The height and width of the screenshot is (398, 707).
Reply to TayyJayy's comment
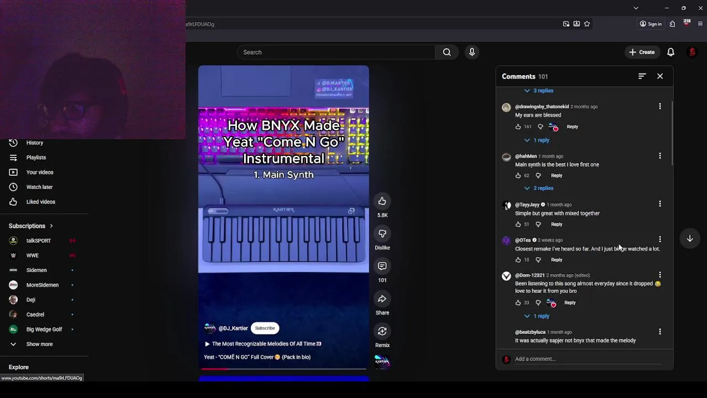point(556,224)
